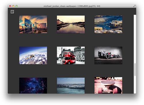Image resolution: width=144 pixels, height=105 pixels.
Task: Click dark empty area between thumbnail rows
Action: coord(71,40)
